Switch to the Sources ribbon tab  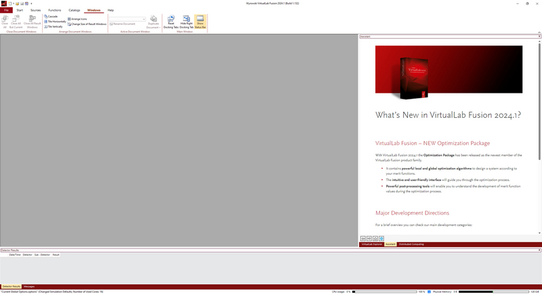pyautogui.click(x=36, y=10)
